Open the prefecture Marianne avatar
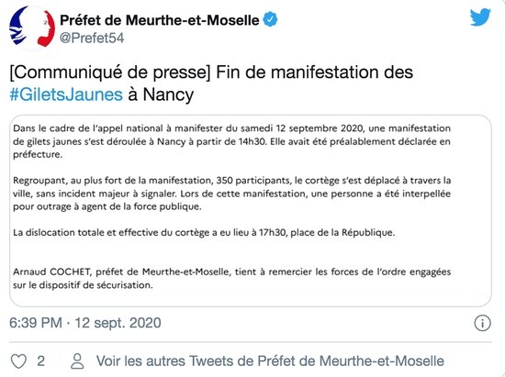 click(x=31, y=28)
